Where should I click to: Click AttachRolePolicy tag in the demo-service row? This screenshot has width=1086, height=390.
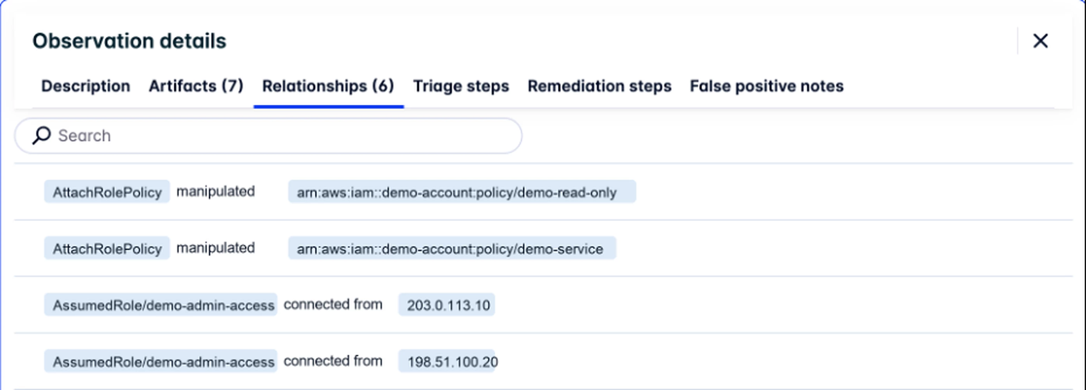pos(107,248)
